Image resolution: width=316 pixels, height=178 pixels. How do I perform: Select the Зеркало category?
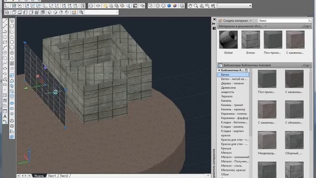(227, 96)
